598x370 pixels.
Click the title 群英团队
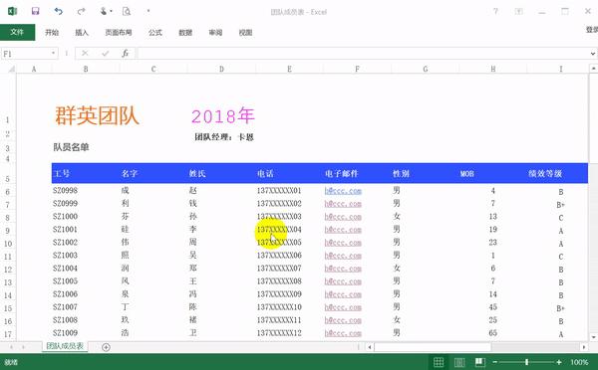point(97,115)
